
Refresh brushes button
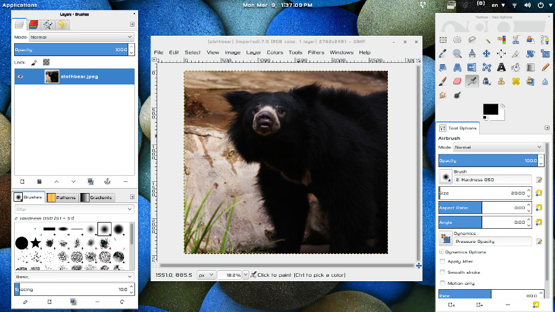(121, 302)
